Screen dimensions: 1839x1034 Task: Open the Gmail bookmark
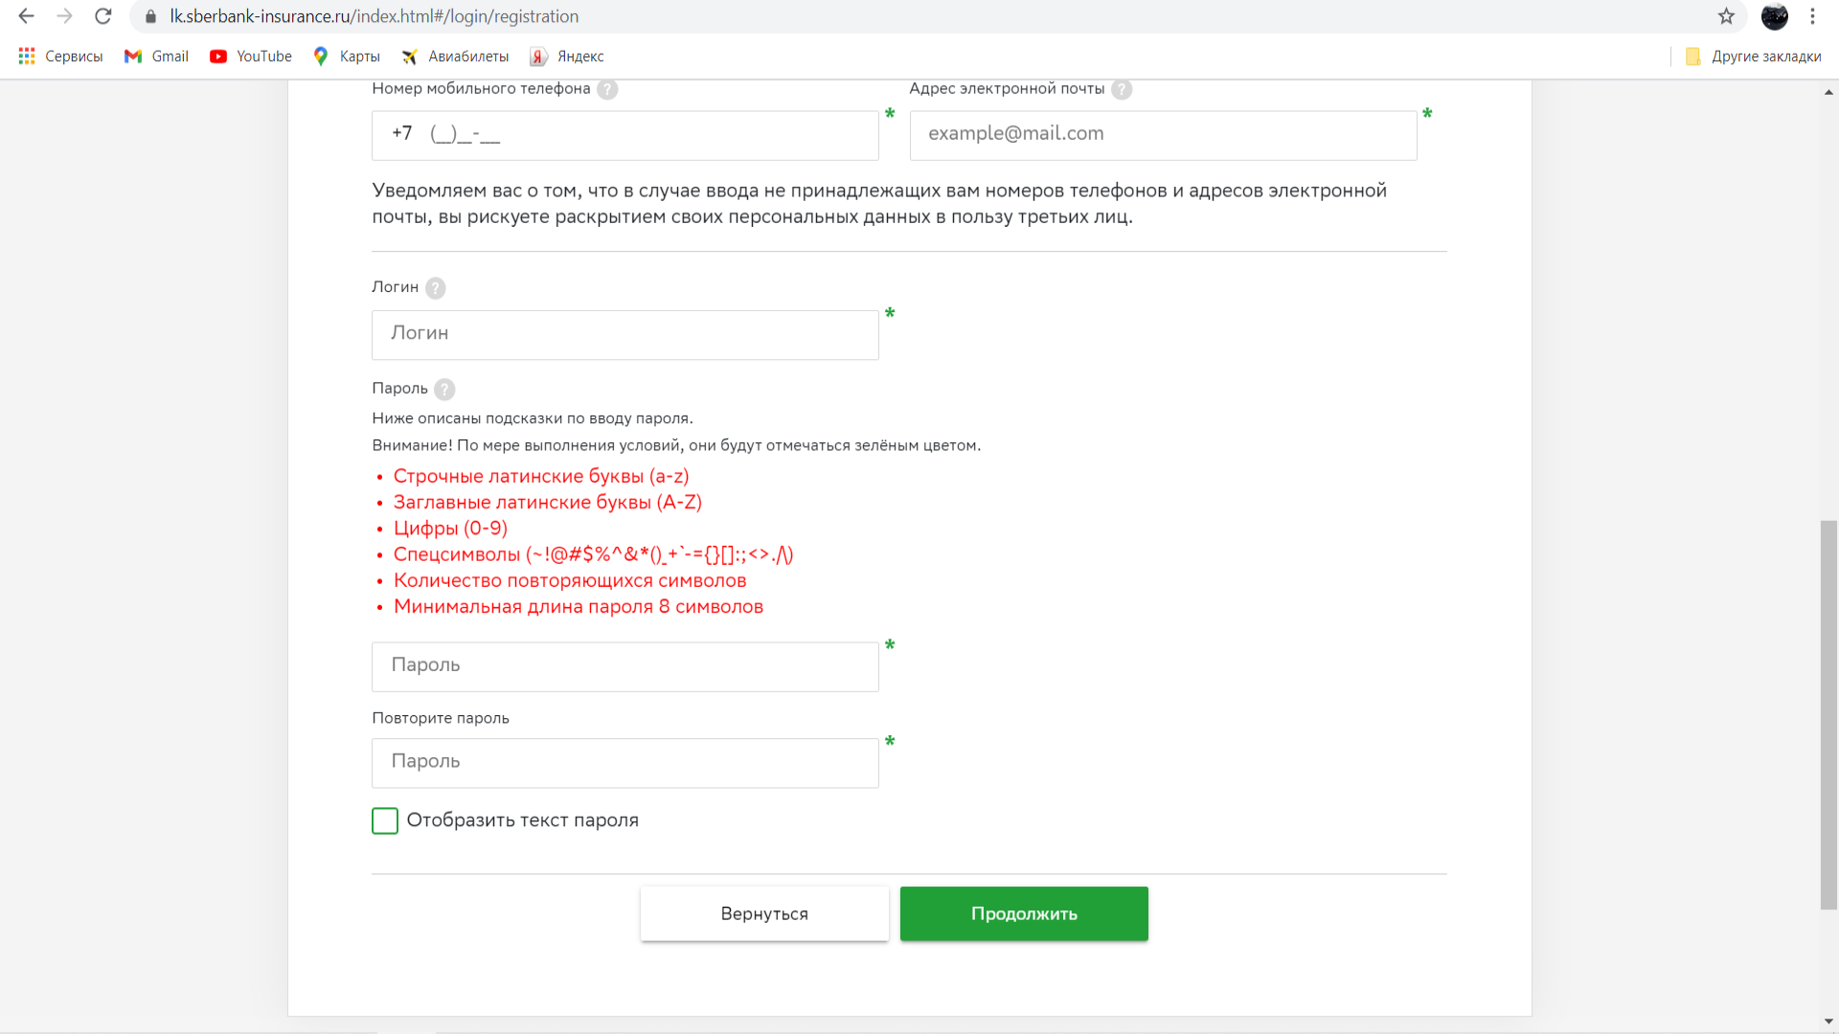click(x=156, y=56)
